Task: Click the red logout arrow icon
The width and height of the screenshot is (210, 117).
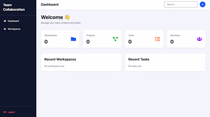Action: coord(5,112)
